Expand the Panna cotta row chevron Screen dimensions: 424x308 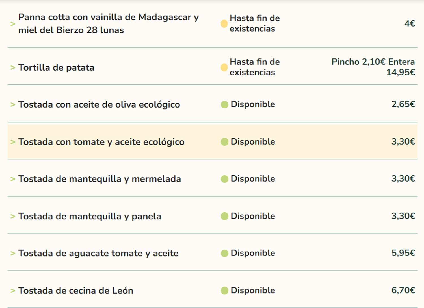pos(12,24)
